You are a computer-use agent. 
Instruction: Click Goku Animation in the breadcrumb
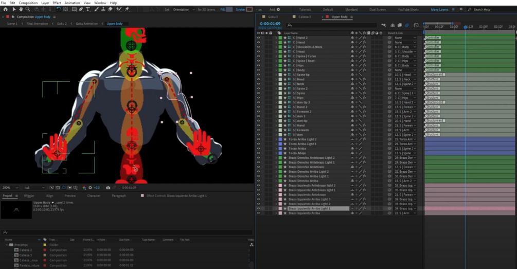[87, 24]
